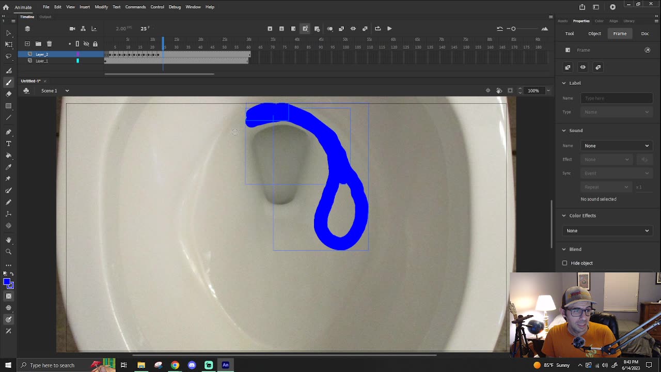661x372 pixels.
Task: Select the Eyedropper tool
Action: 8,167
